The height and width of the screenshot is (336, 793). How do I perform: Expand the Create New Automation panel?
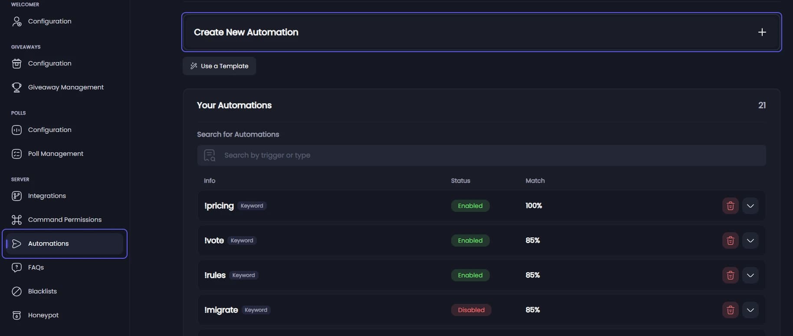pyautogui.click(x=482, y=32)
